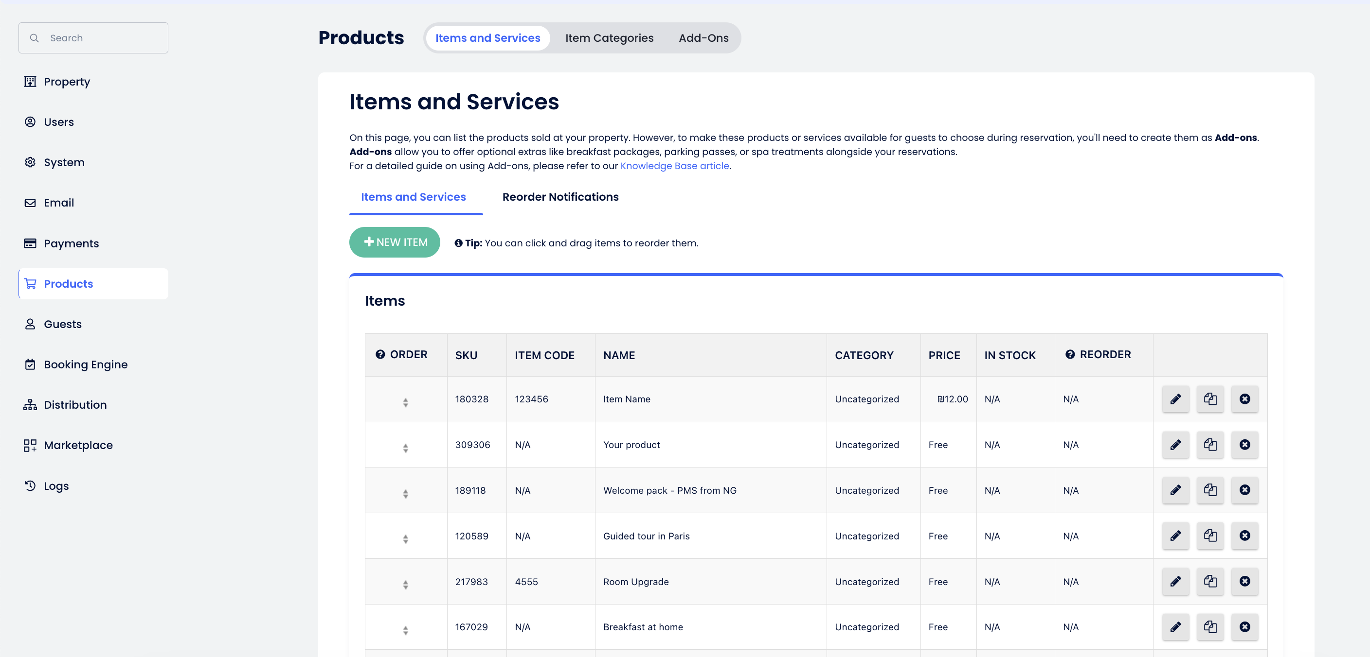Switch to the Add-Ons tab
Image resolution: width=1370 pixels, height=657 pixels.
tap(703, 38)
